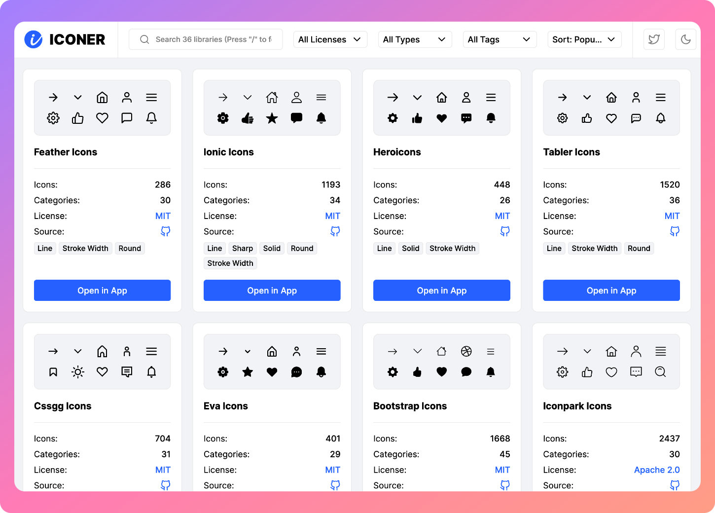Screen dimensions: 715x513
Task: Select the Stroke Width tag on Feather Icons
Action: click(x=85, y=248)
